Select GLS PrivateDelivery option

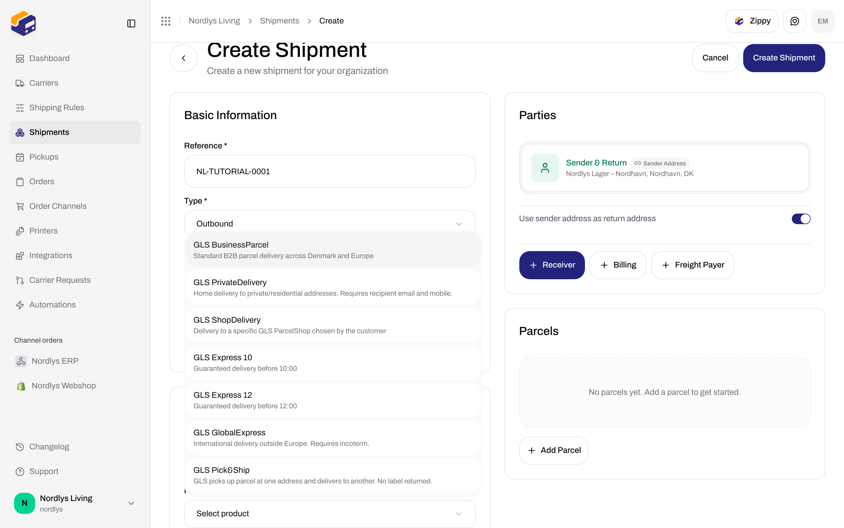click(333, 288)
